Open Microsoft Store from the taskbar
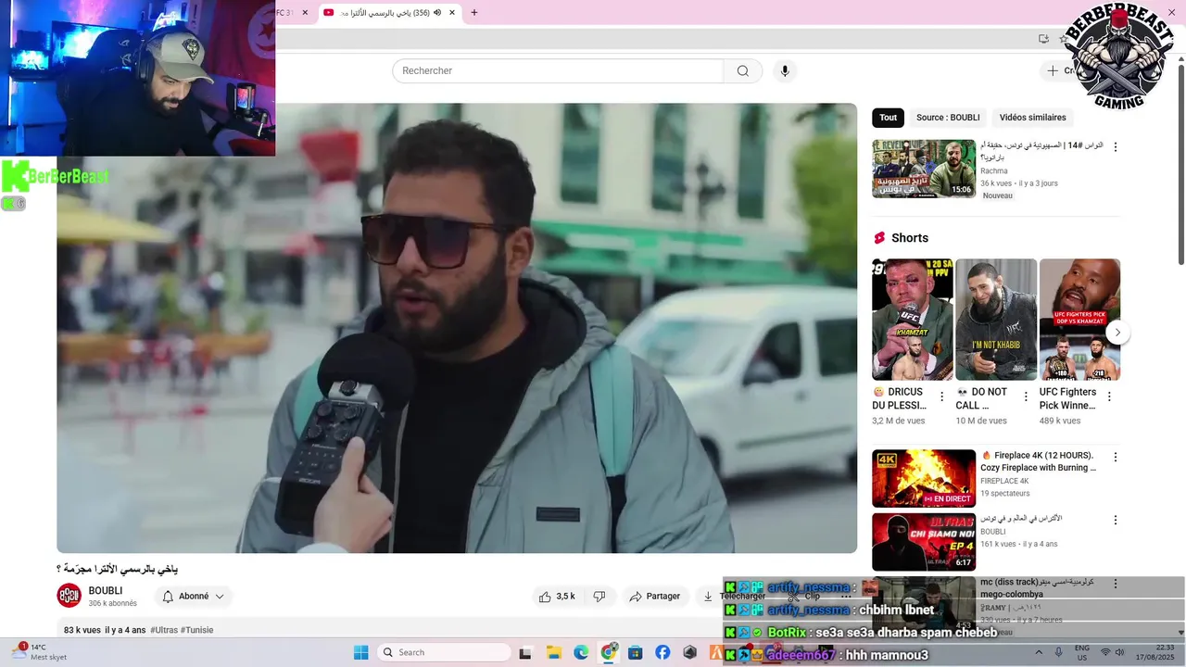Image resolution: width=1186 pixels, height=667 pixels. (x=636, y=652)
